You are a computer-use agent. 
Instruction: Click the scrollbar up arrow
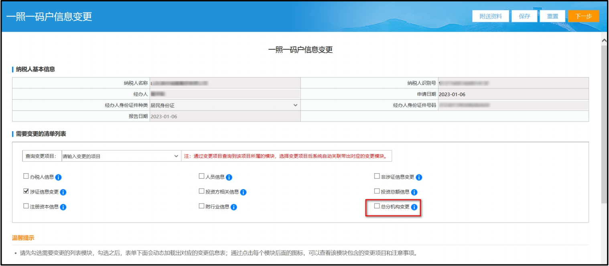(x=604, y=40)
